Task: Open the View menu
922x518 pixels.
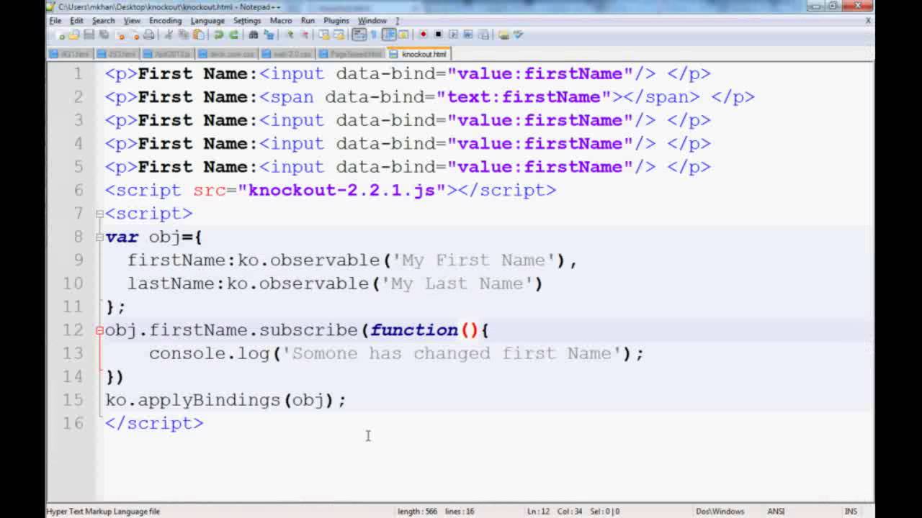Action: coord(132,20)
